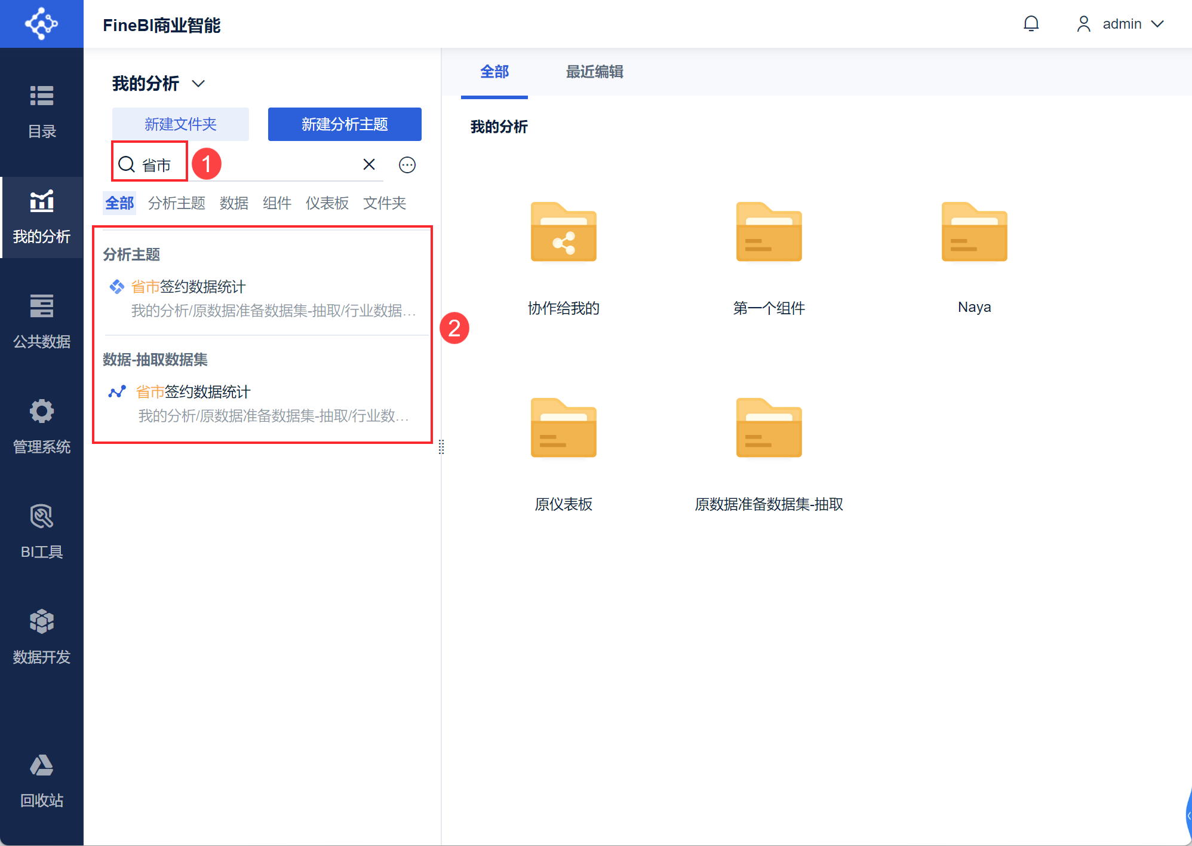Screen dimensions: 1192x846
Task: Click the notification bell icon
Action: click(1031, 24)
